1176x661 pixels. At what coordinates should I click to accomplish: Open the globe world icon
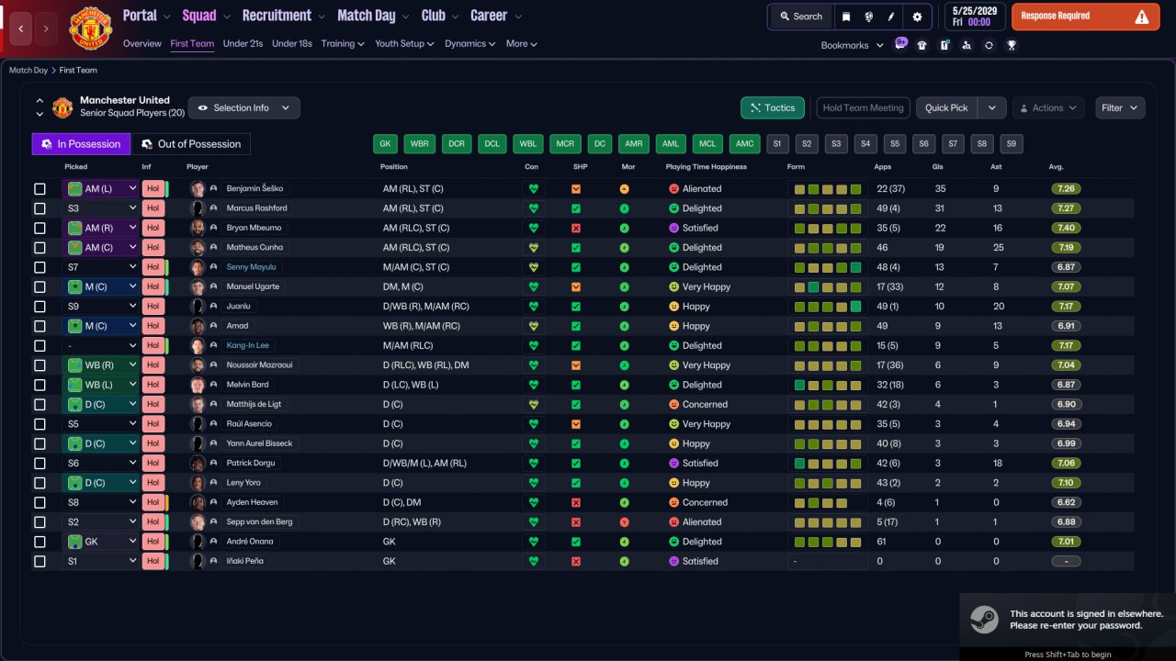coord(868,17)
